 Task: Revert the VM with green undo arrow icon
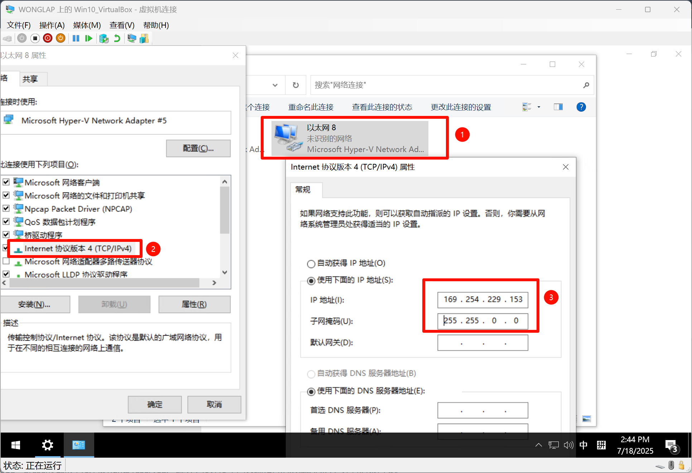pos(117,38)
